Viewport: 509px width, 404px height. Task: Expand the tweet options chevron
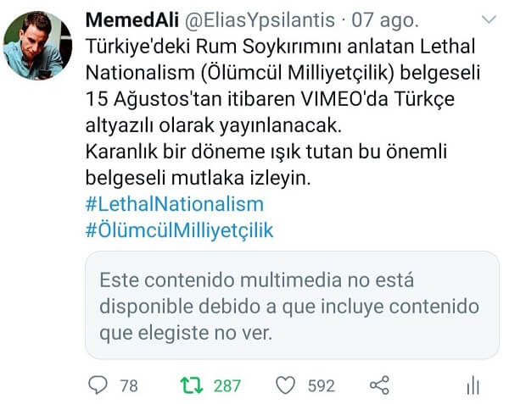[489, 18]
